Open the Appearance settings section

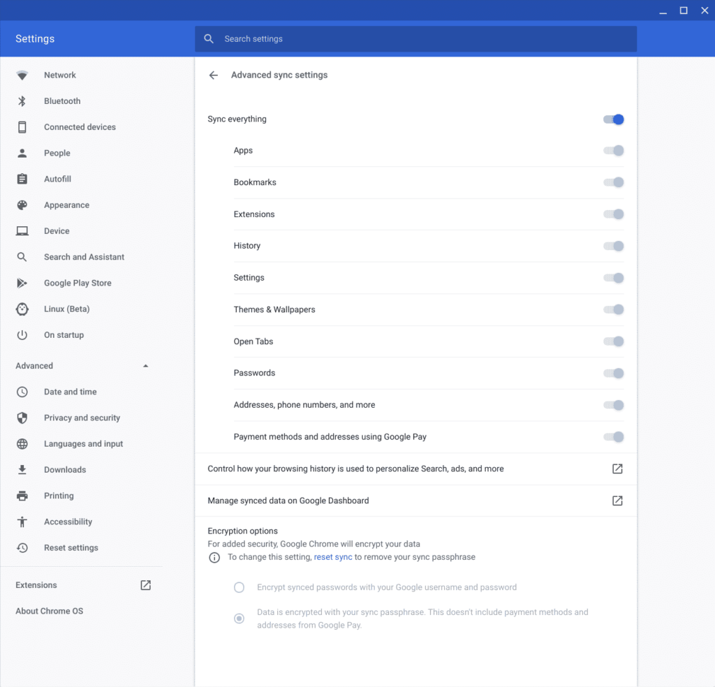coord(66,205)
